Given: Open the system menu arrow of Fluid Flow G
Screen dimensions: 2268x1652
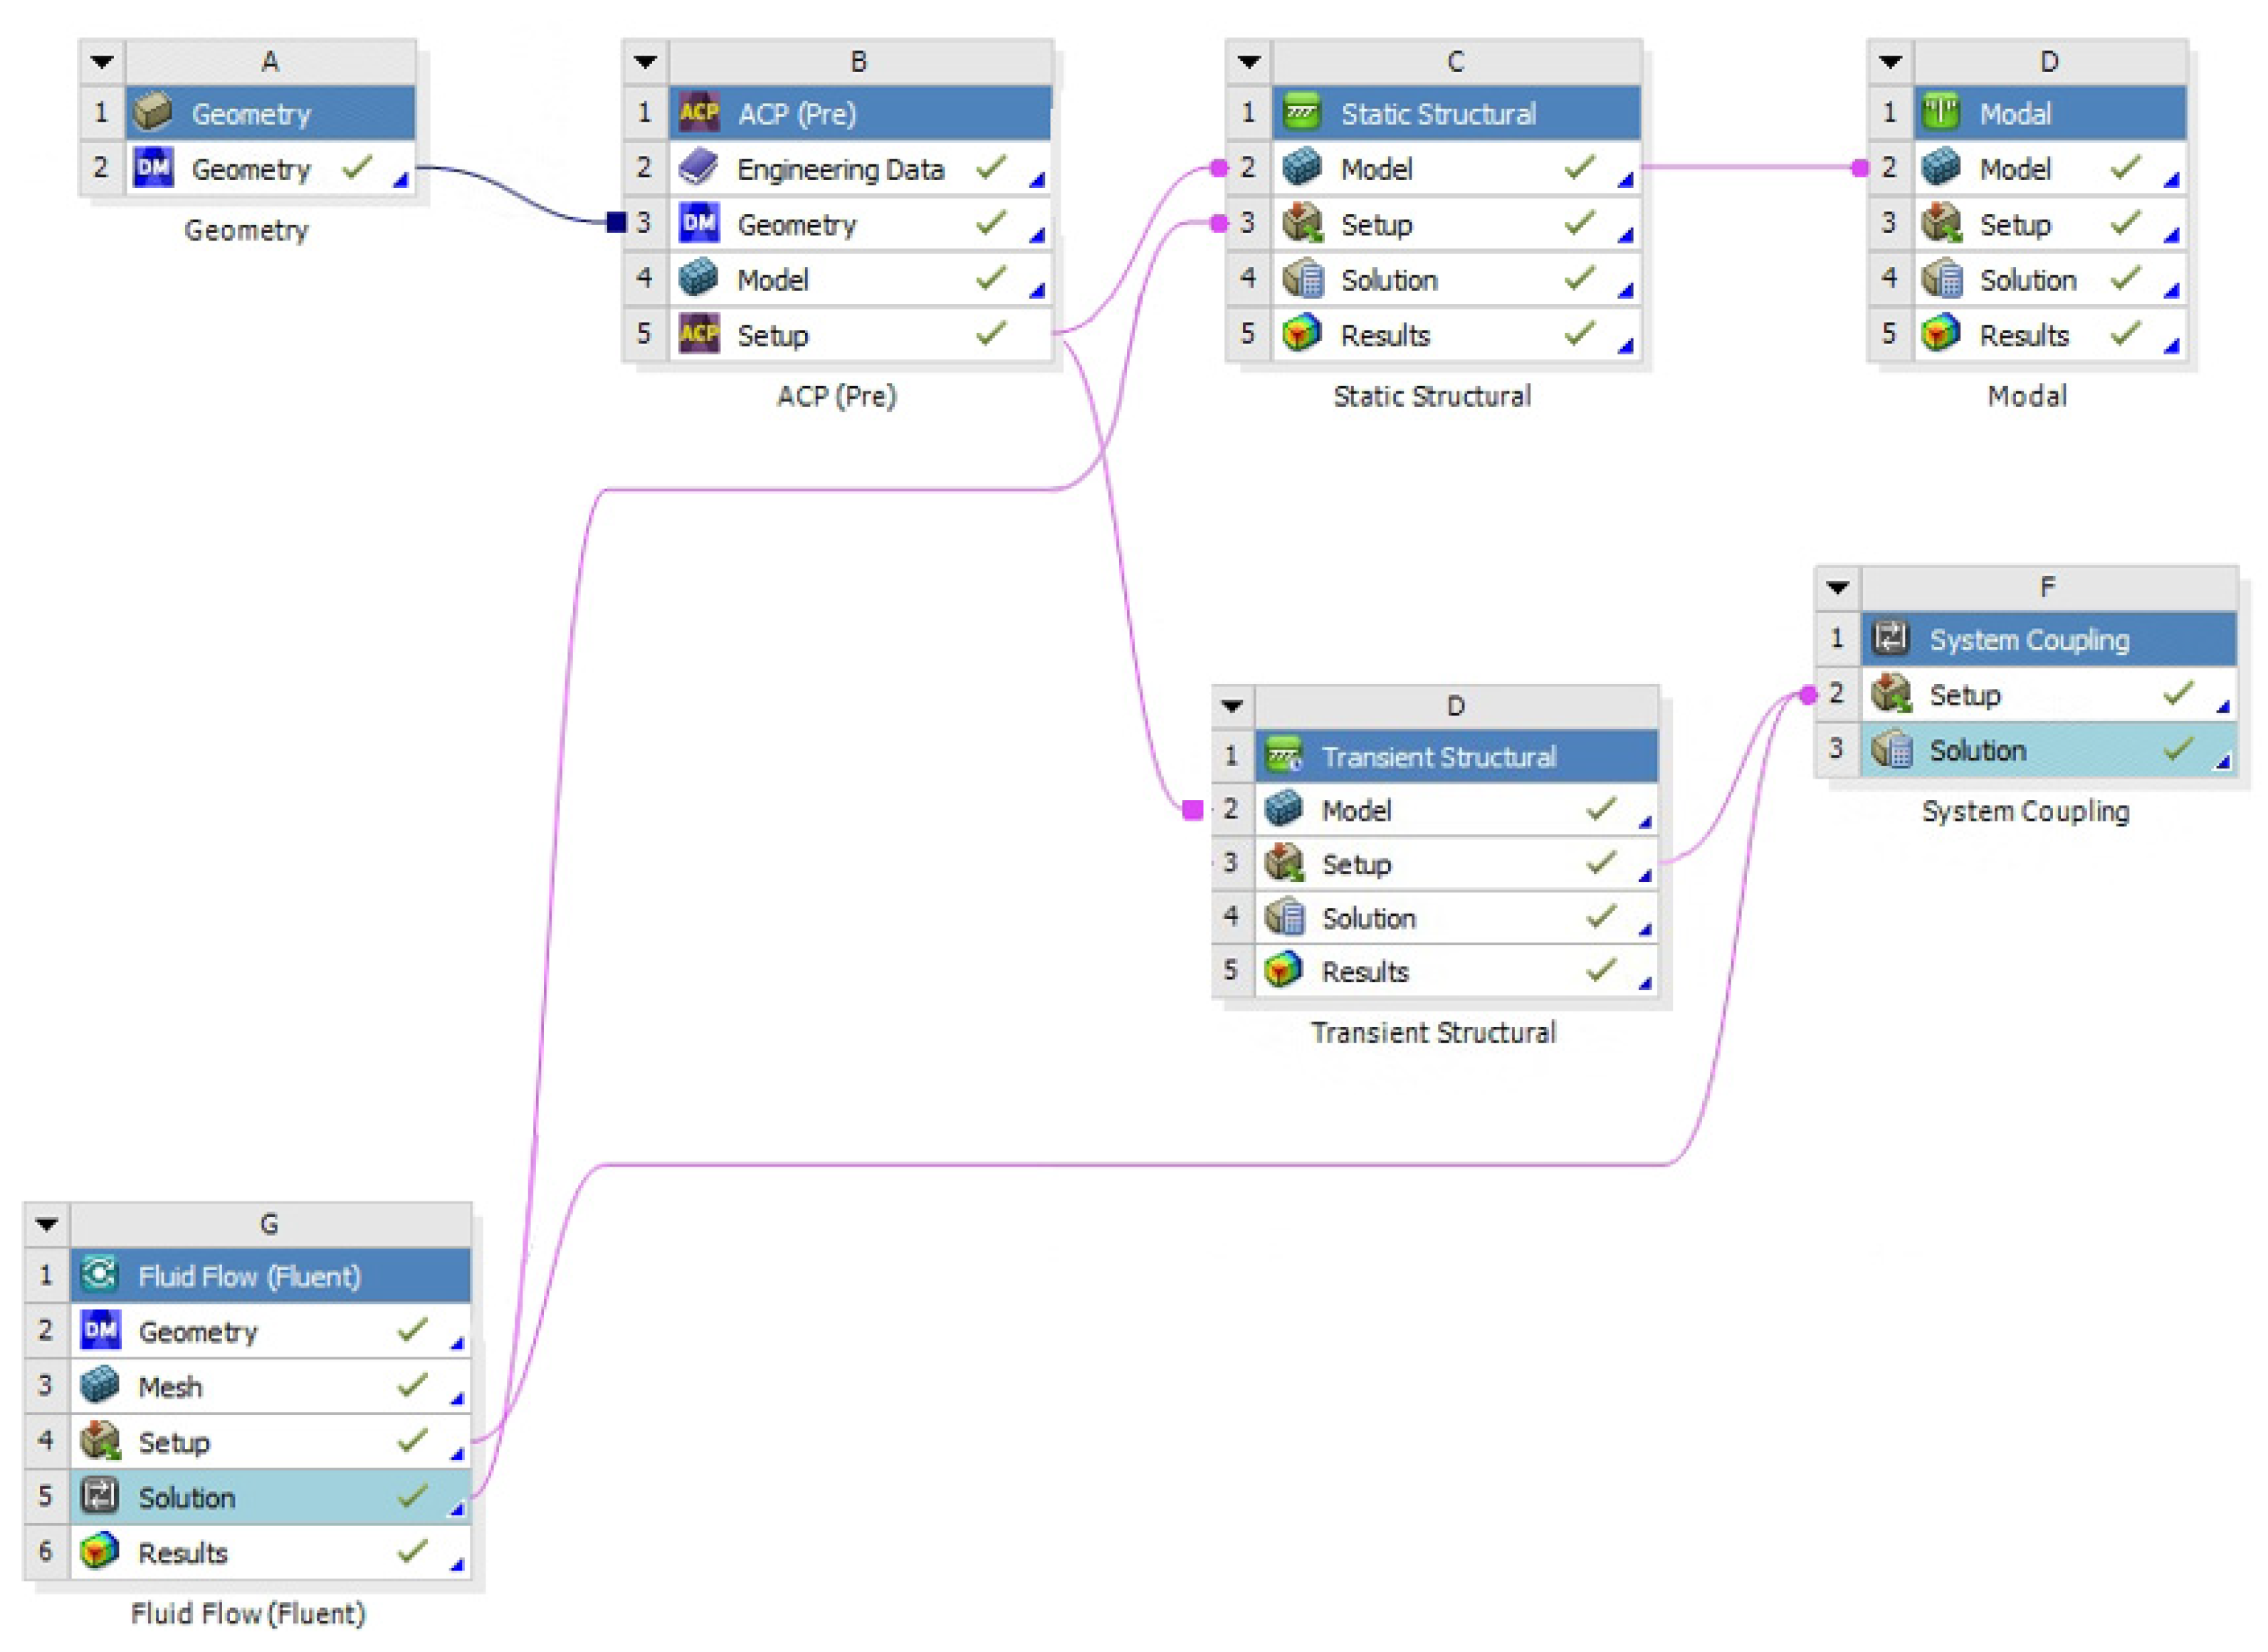Looking at the screenshot, I should pos(46,1224).
